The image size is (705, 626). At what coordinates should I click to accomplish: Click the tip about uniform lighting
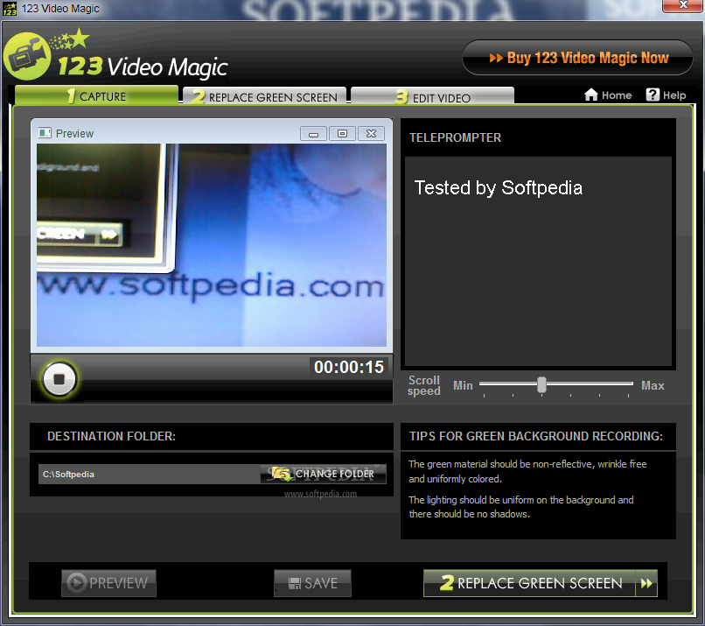[521, 507]
